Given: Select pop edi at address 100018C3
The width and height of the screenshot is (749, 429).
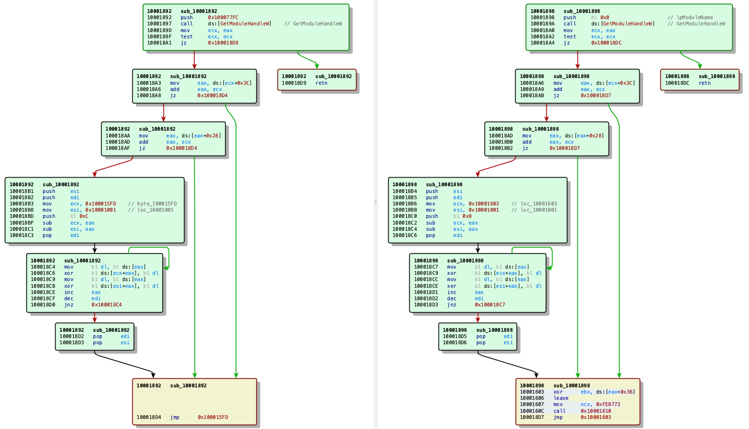Looking at the screenshot, I should 45,235.
